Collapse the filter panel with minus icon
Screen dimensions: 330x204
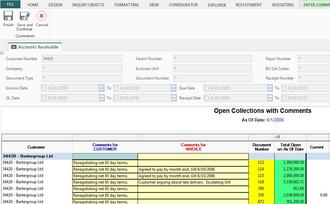(x=2, y=53)
